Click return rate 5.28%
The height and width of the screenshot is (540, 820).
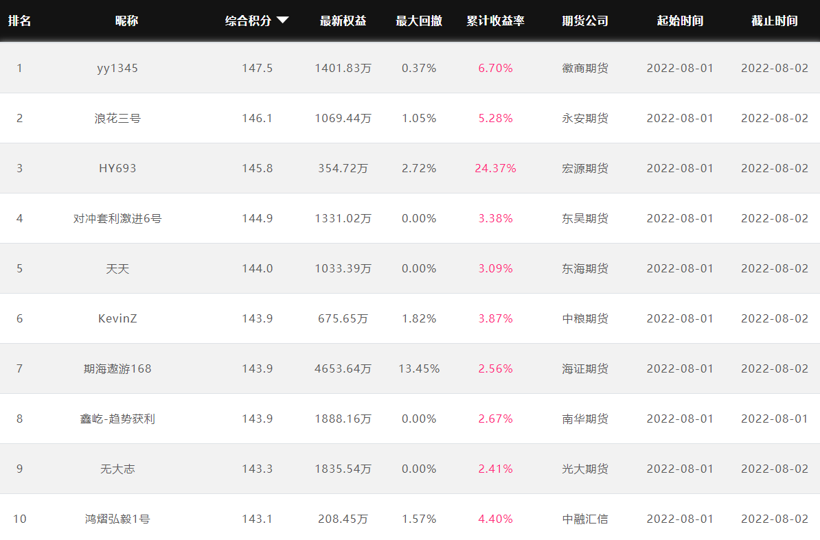click(x=495, y=118)
